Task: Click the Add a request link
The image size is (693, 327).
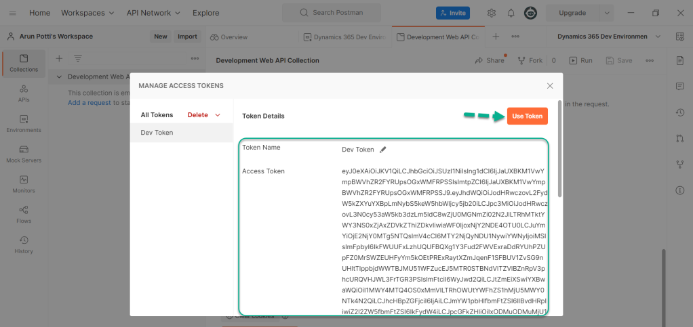Action: (x=90, y=103)
